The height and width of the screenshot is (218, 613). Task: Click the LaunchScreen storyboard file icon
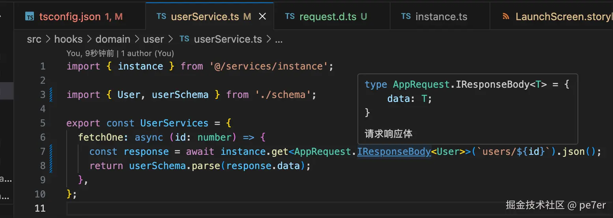506,17
